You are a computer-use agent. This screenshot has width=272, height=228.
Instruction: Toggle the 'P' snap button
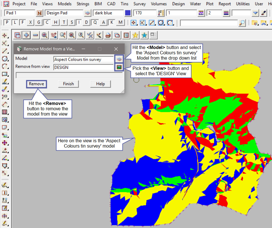click(7, 23)
